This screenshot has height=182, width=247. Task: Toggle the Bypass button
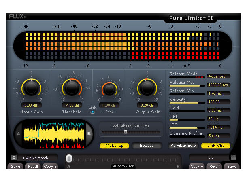click(147, 146)
